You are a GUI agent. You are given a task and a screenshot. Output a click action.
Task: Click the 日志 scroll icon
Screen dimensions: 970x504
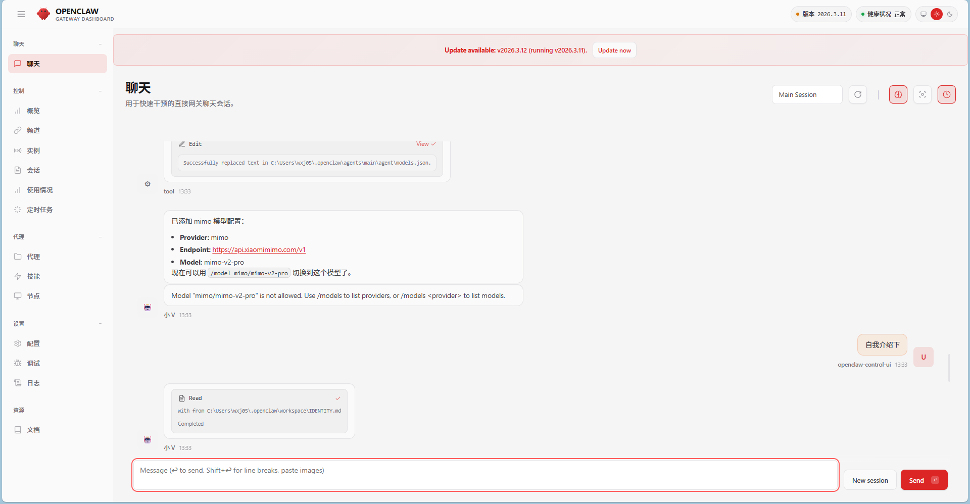click(18, 383)
